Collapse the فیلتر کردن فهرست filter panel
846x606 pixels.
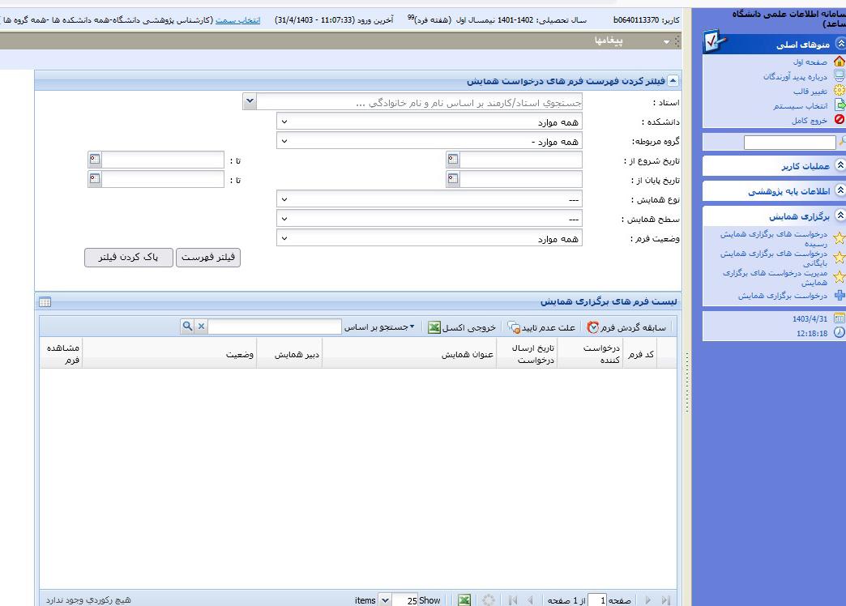click(673, 81)
